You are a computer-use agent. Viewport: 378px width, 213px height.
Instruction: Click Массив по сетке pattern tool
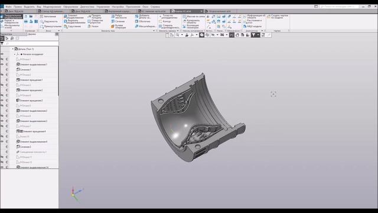click(194, 17)
